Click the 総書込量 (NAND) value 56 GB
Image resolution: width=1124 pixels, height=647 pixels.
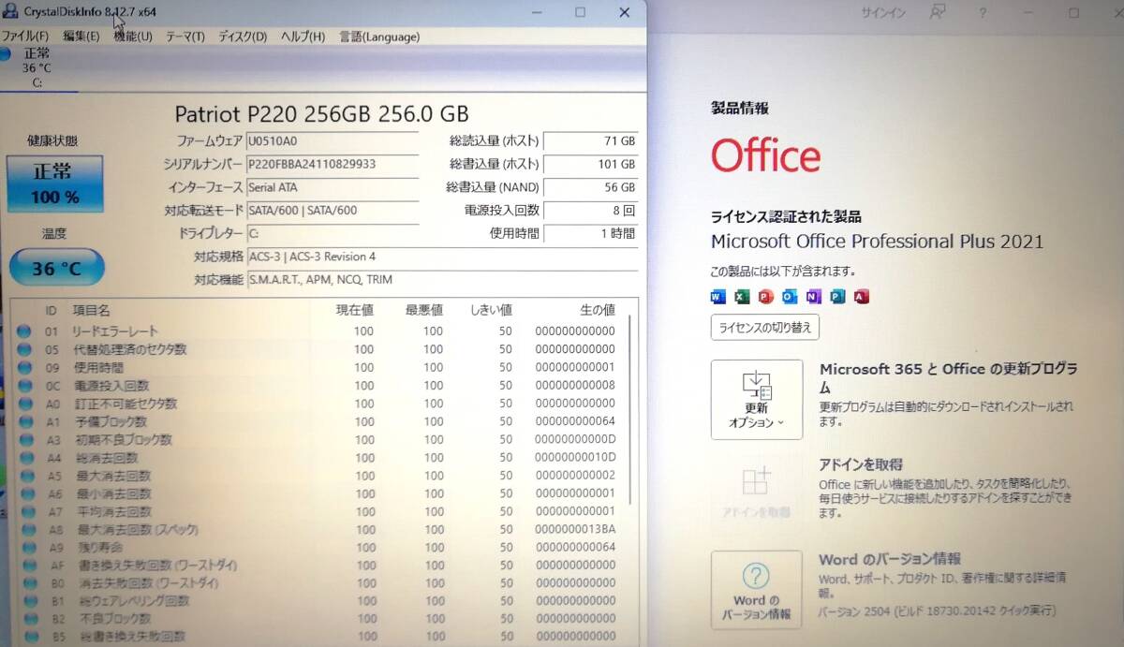(x=591, y=187)
